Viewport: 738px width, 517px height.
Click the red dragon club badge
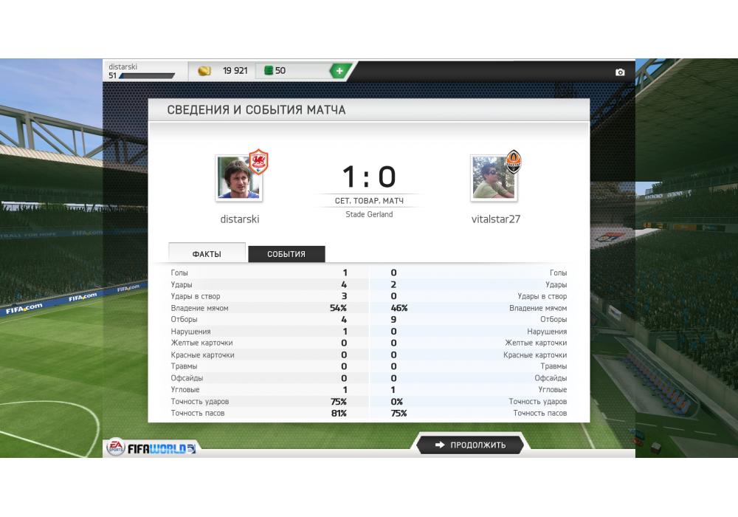coord(258,162)
